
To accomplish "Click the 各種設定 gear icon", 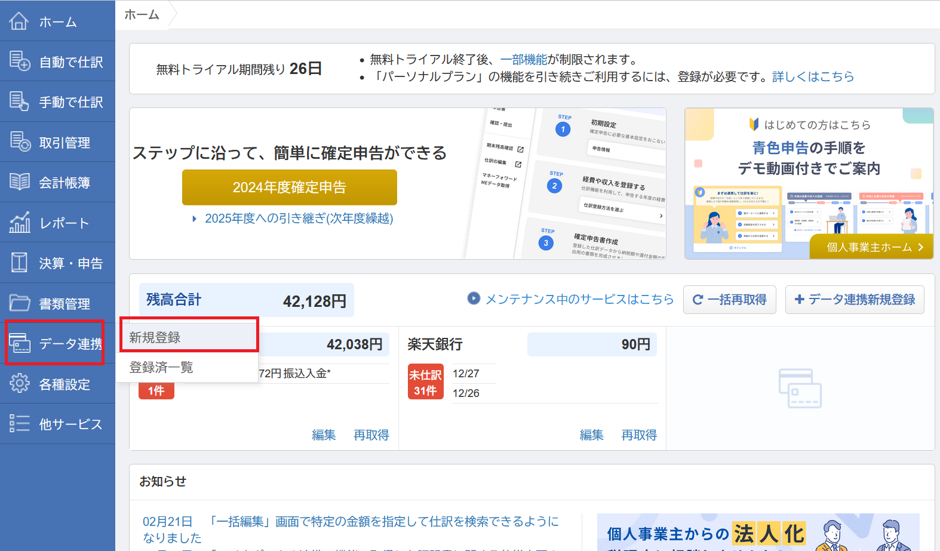I will coord(19,383).
